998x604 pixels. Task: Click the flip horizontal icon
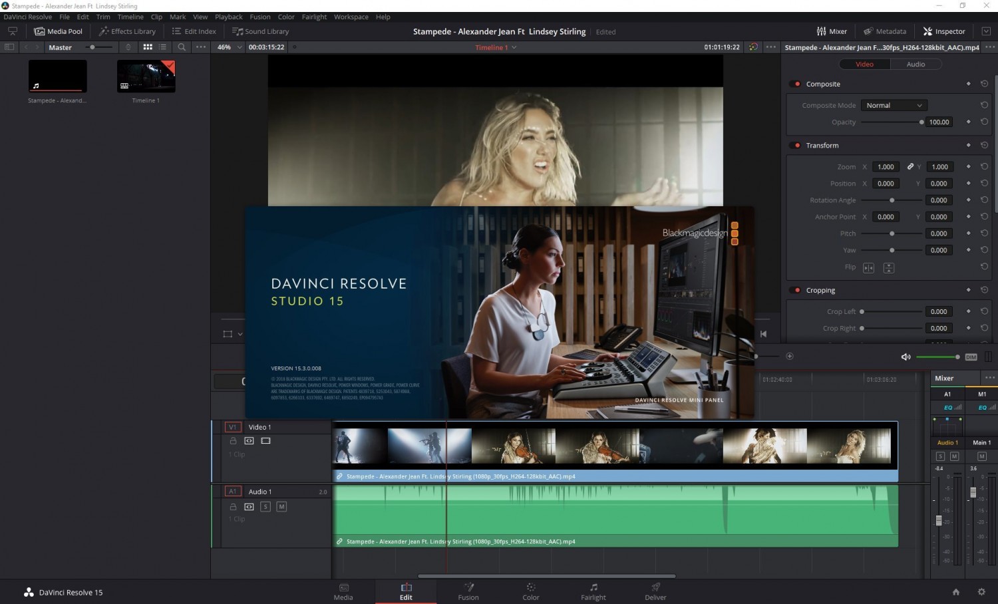click(868, 267)
